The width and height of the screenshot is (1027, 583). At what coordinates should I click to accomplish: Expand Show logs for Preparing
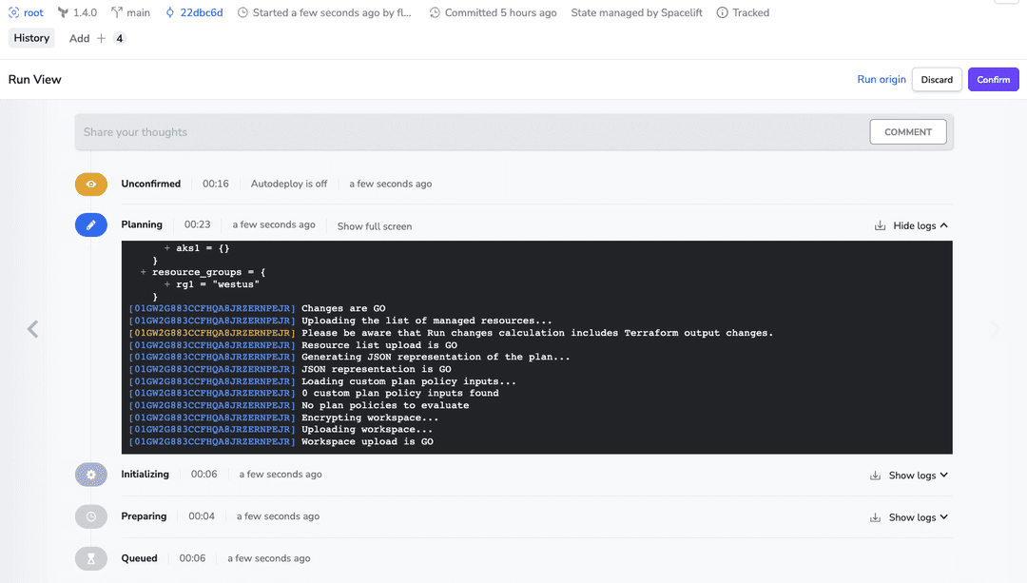click(914, 516)
